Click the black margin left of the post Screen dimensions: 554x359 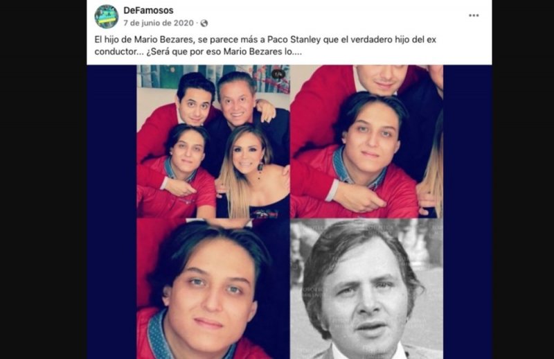pyautogui.click(x=44, y=179)
